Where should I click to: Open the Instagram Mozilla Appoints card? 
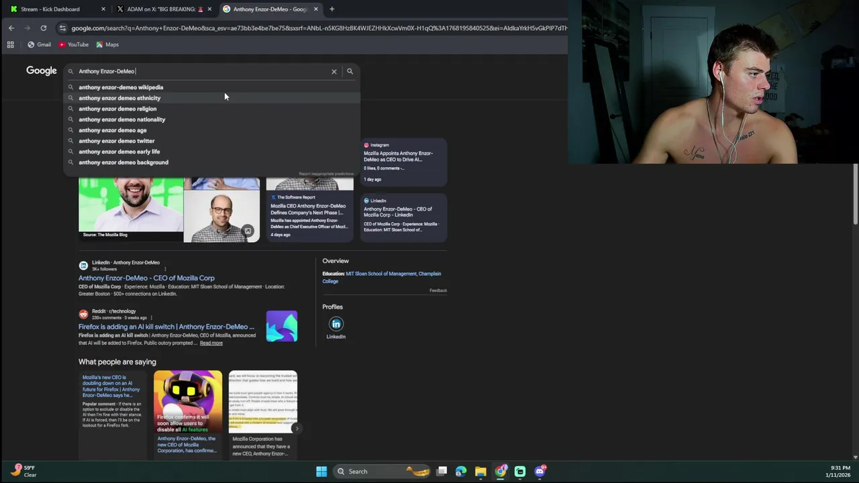403,162
